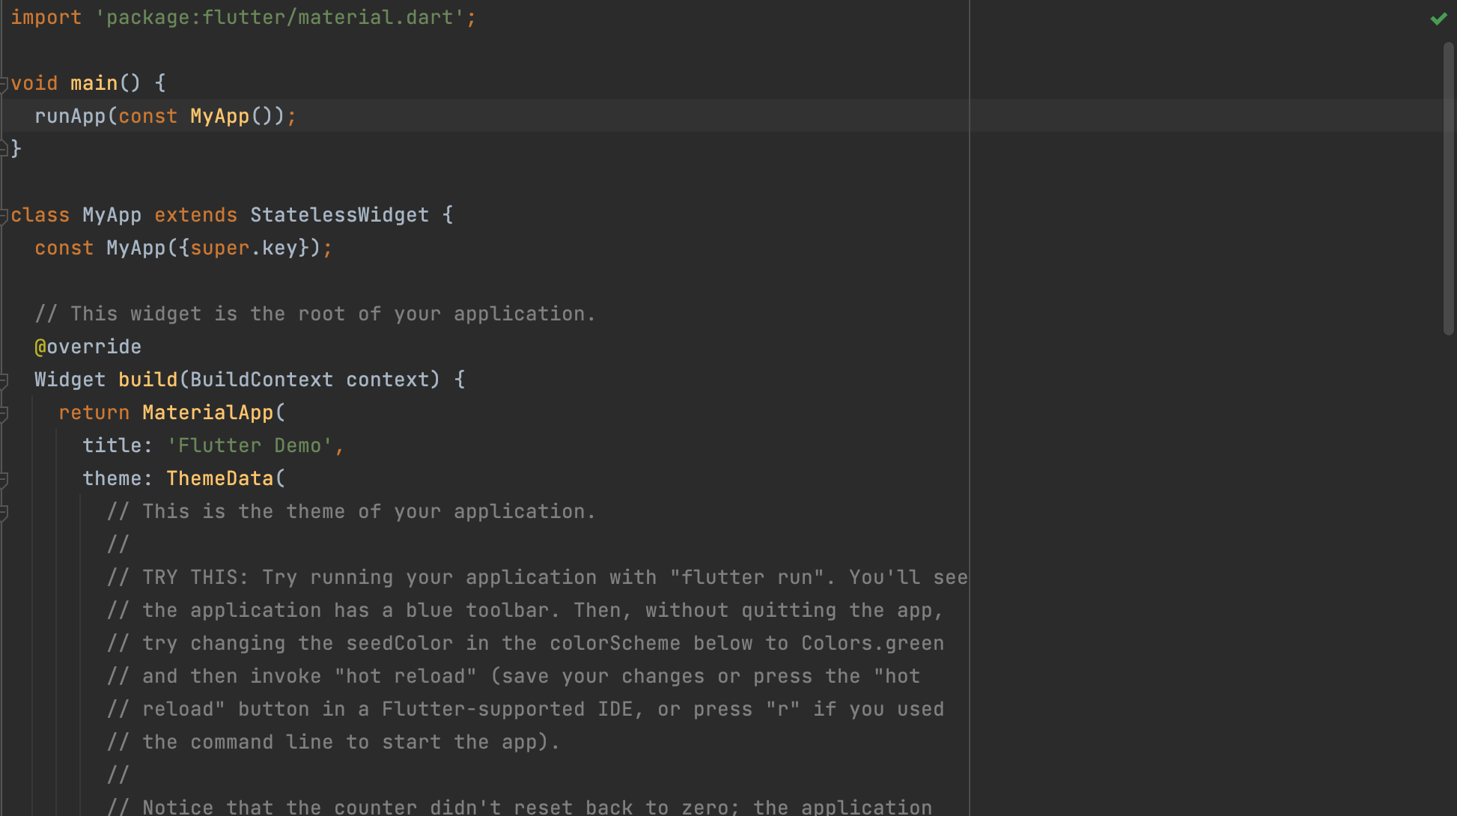
Task: Click the ThemeData constructor name
Action: tap(219, 478)
